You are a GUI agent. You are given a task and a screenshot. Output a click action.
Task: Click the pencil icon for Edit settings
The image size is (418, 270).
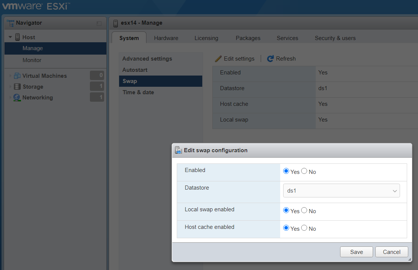tap(218, 59)
